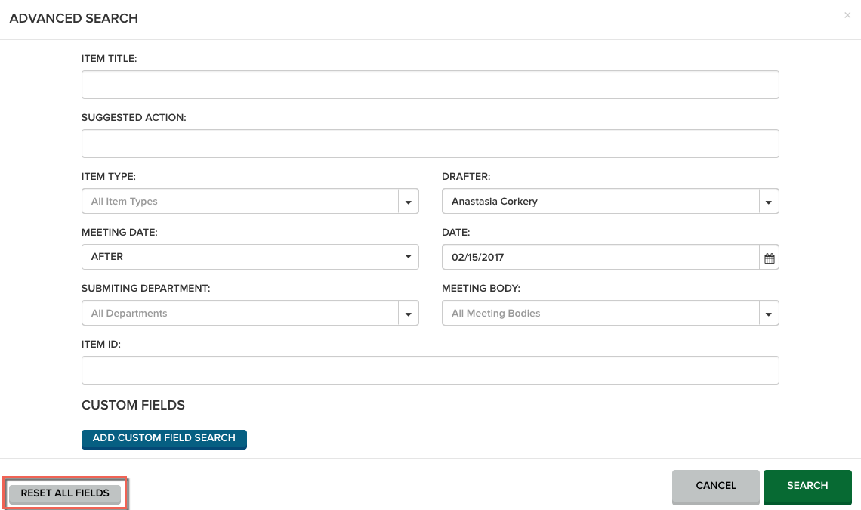Open the date picker calendar icon
Image resolution: width=861 pixels, height=510 pixels.
coord(769,258)
